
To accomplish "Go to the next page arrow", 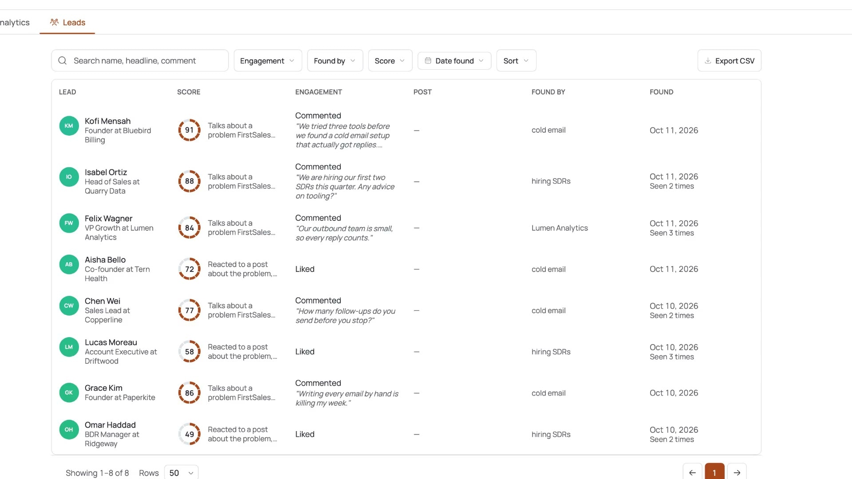I will pyautogui.click(x=737, y=472).
